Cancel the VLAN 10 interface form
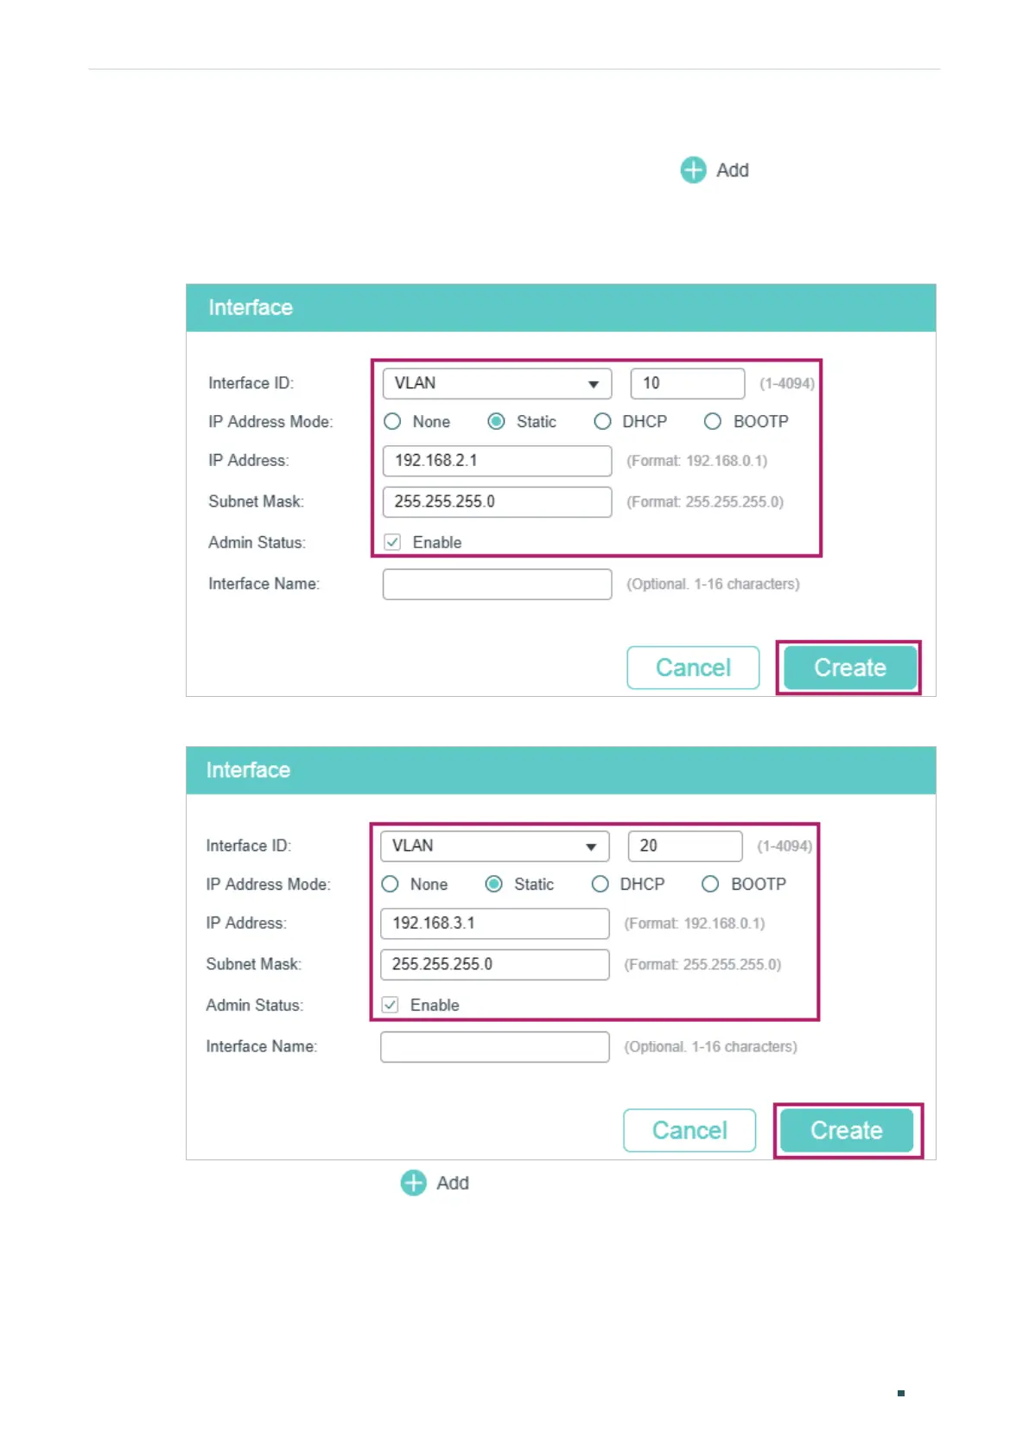 [x=693, y=667]
